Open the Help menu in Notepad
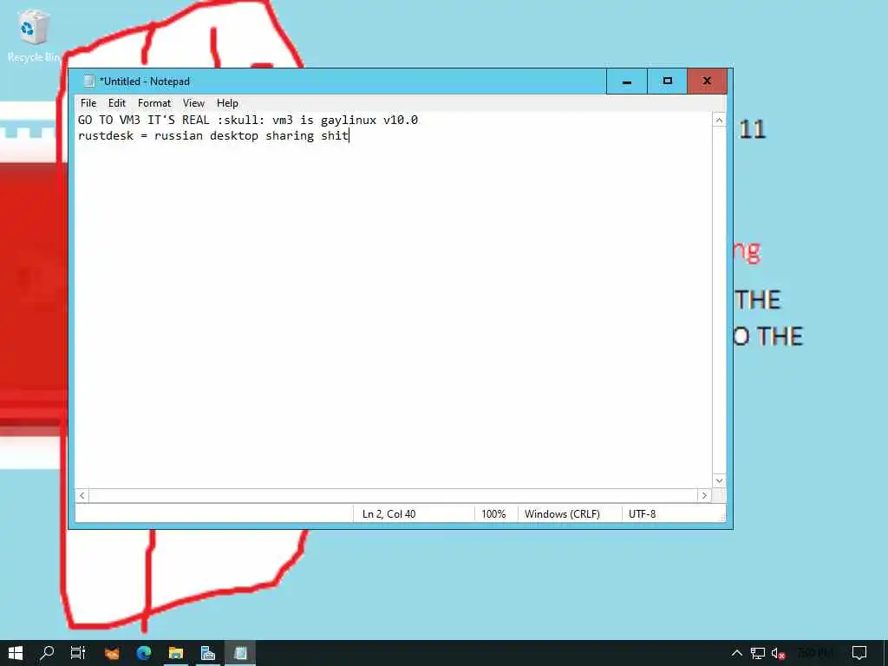Screen dimensions: 888x666 [227, 103]
